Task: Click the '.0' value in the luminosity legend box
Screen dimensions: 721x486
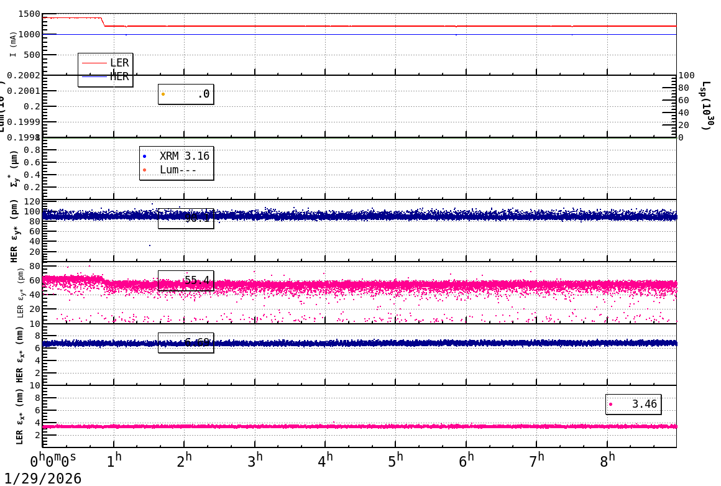Action: tap(203, 94)
